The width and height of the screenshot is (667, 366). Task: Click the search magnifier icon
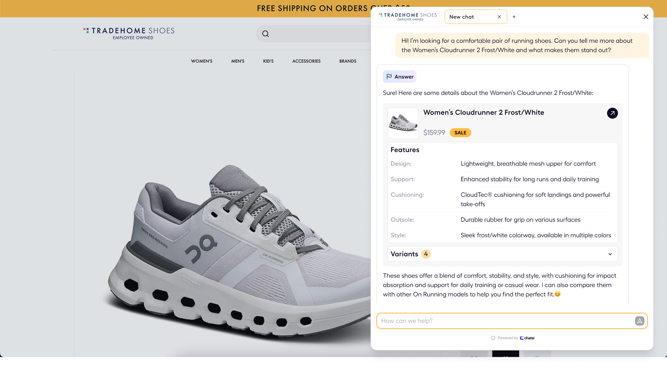(265, 34)
